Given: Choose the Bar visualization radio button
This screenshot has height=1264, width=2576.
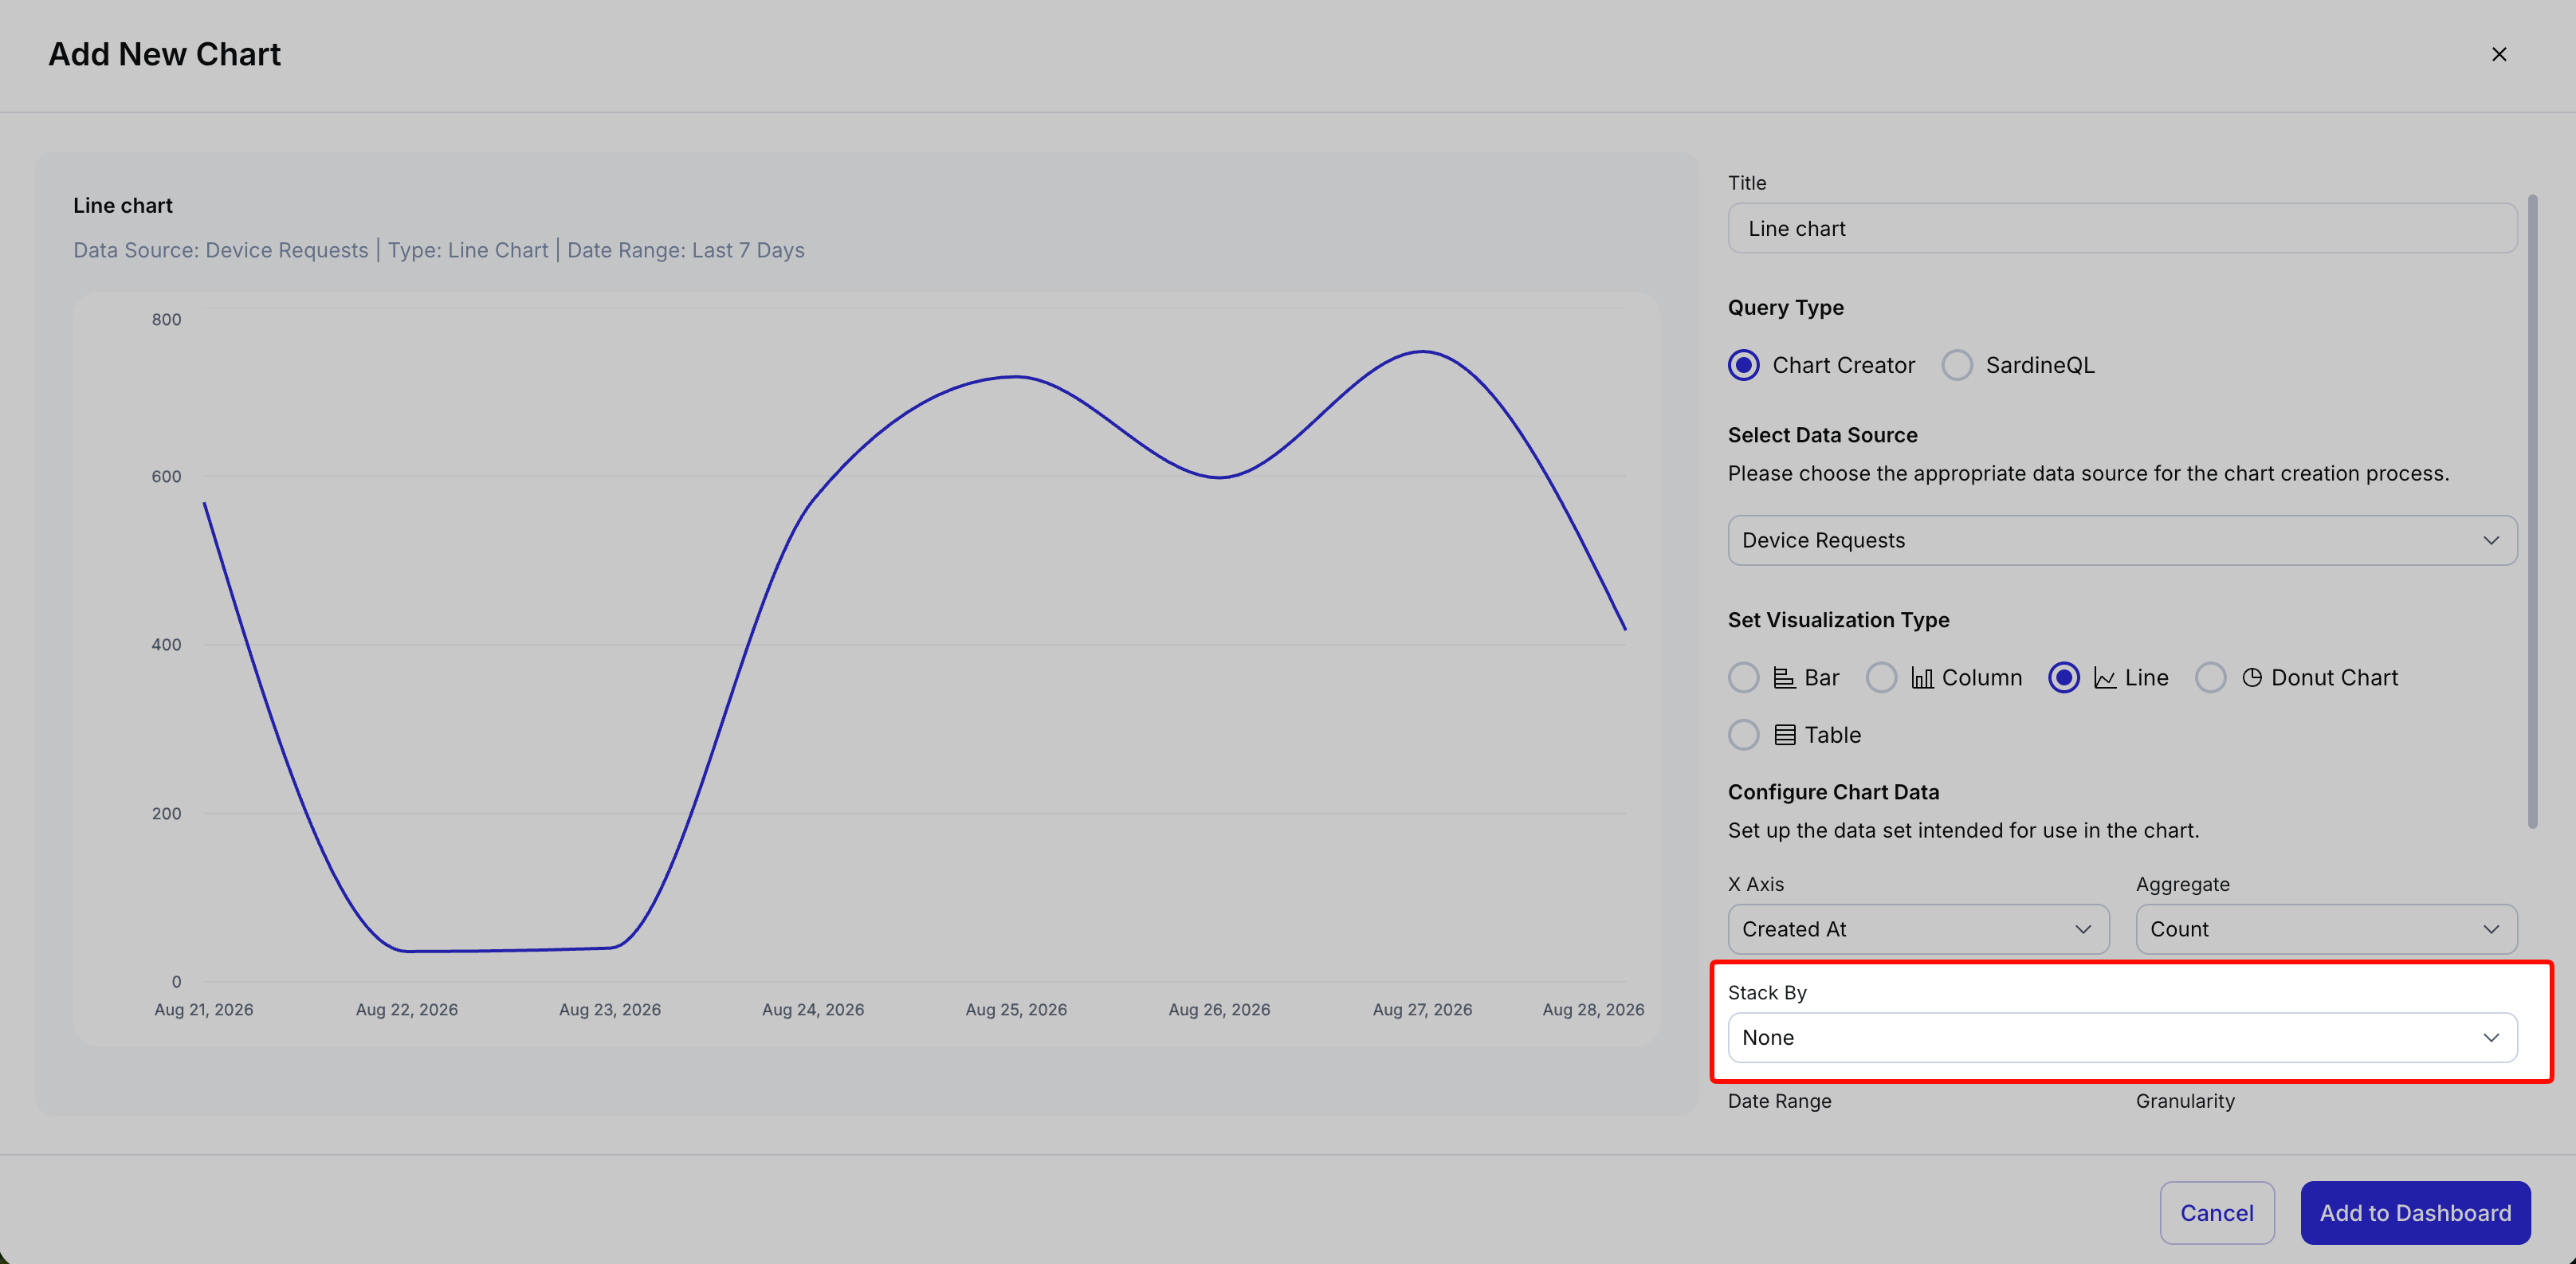Looking at the screenshot, I should (x=1744, y=678).
